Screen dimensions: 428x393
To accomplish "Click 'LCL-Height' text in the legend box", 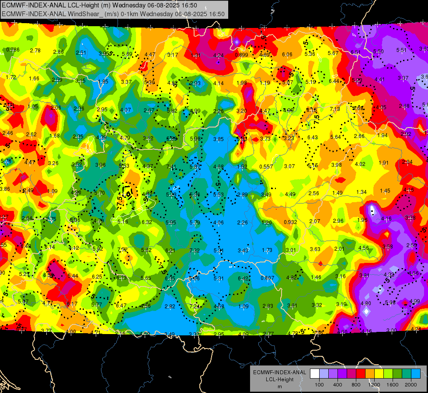I will coord(279,379).
